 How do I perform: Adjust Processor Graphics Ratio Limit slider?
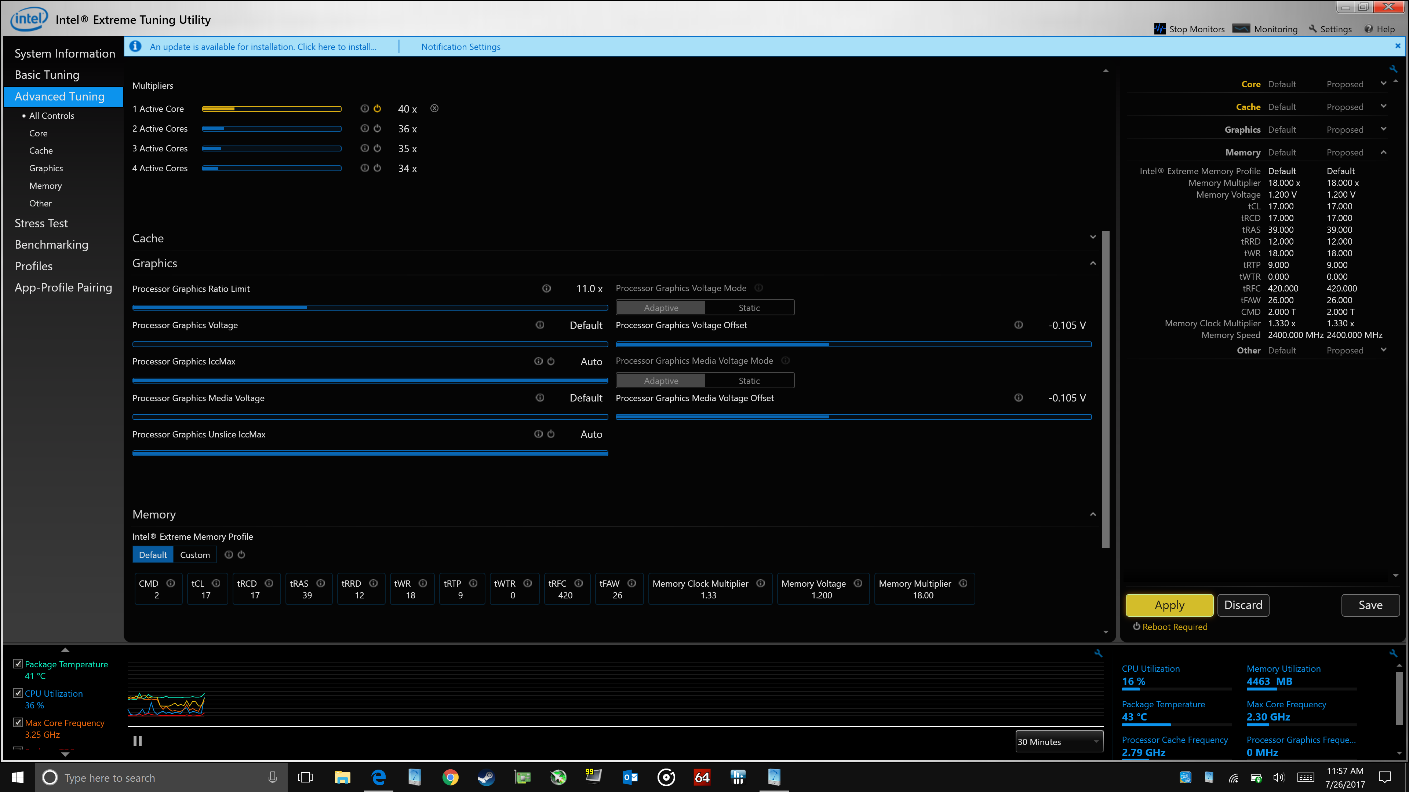point(370,308)
